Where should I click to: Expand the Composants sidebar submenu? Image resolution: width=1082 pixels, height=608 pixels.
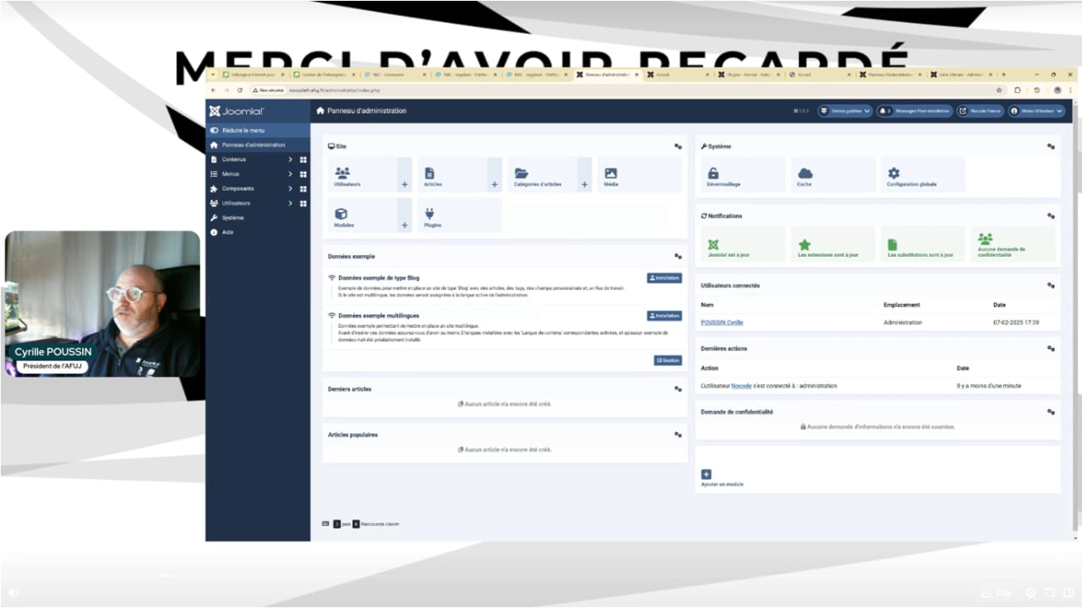point(290,188)
